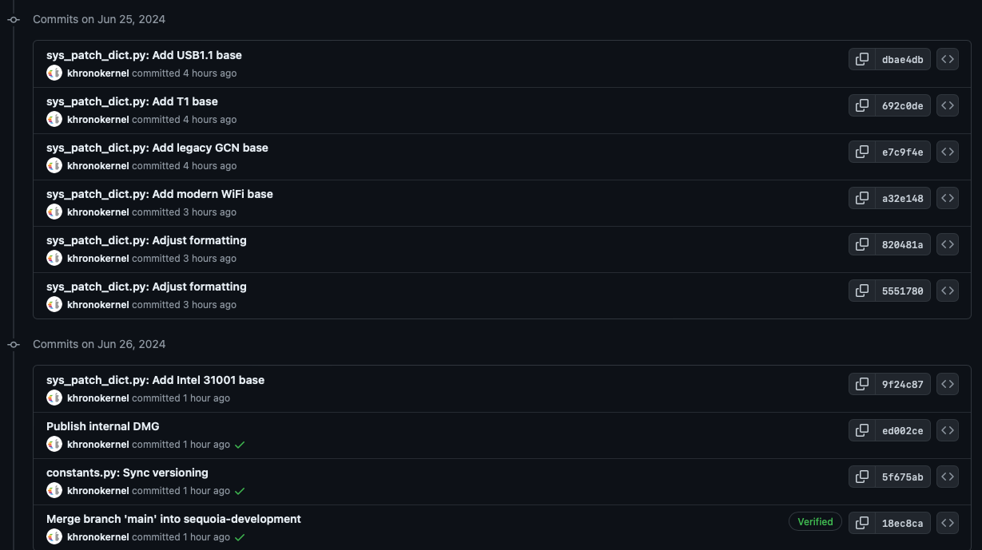Browse repository at commit 5551780

pyautogui.click(x=948, y=291)
